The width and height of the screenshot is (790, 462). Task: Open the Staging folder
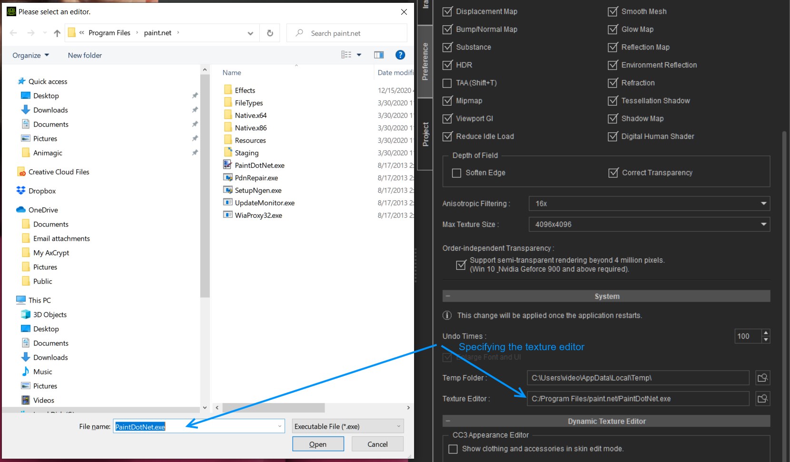tap(247, 153)
